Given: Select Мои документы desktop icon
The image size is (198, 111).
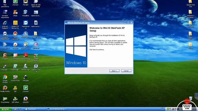Looking at the screenshot, I should coord(5,4).
